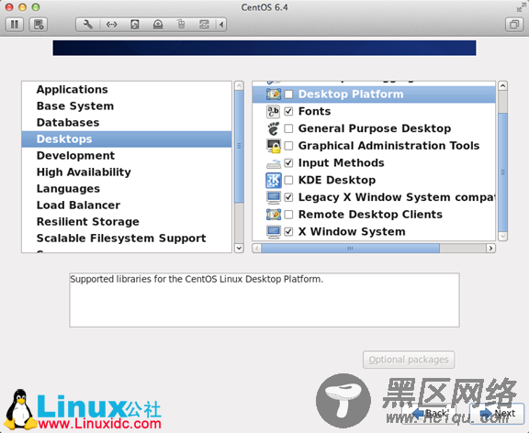Click the 'Desktop Platform' row text
Screen dimensions: 529x433
[x=351, y=94]
